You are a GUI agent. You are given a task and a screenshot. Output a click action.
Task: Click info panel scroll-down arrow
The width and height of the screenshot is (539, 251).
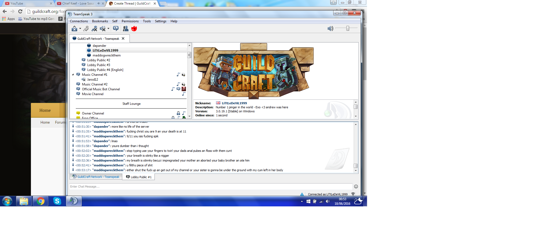click(356, 116)
